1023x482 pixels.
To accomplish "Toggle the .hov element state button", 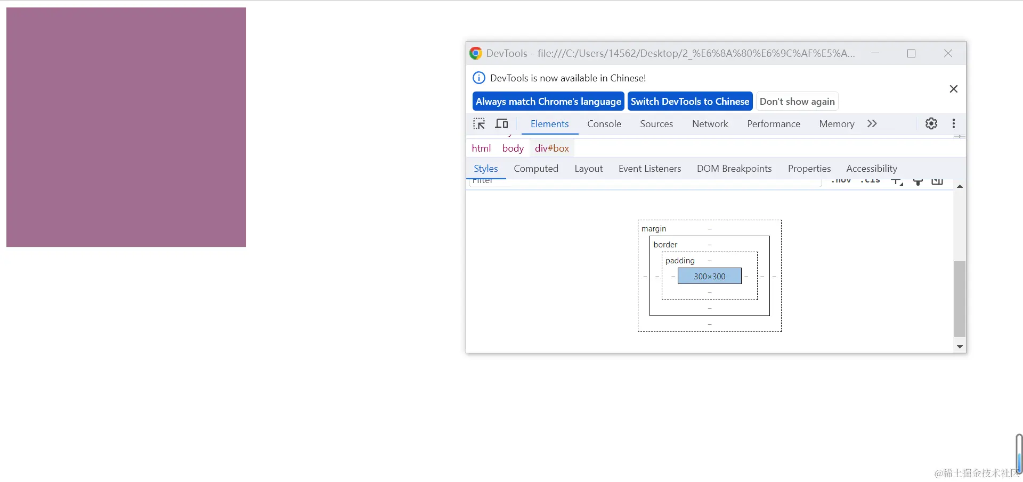I will (x=841, y=181).
